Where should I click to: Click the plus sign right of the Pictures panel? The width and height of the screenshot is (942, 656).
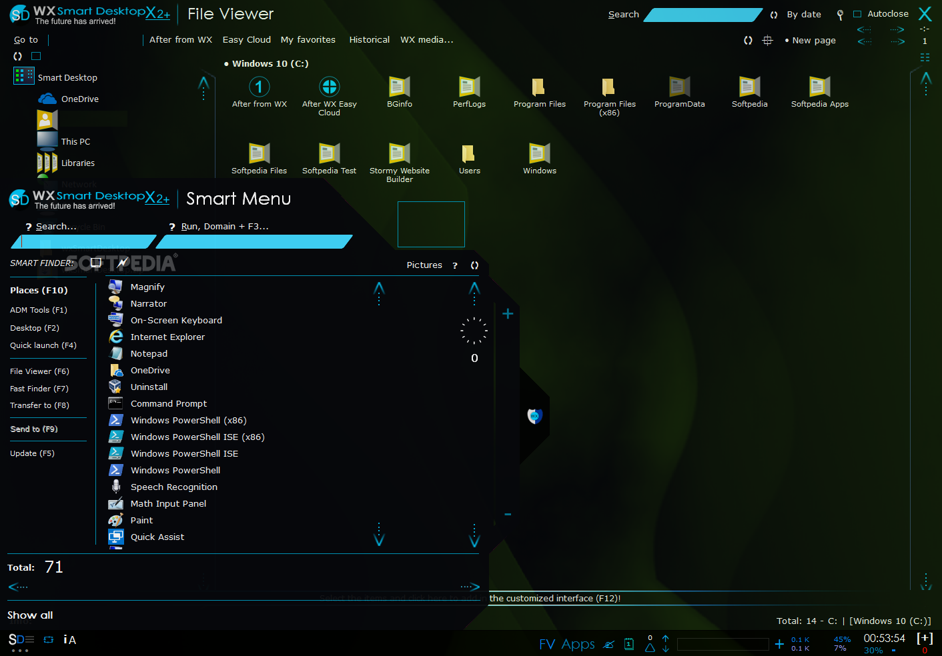click(x=508, y=313)
